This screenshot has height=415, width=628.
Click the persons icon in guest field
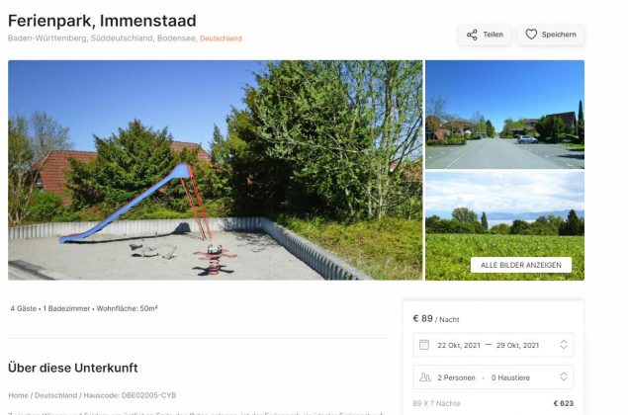tap(425, 377)
